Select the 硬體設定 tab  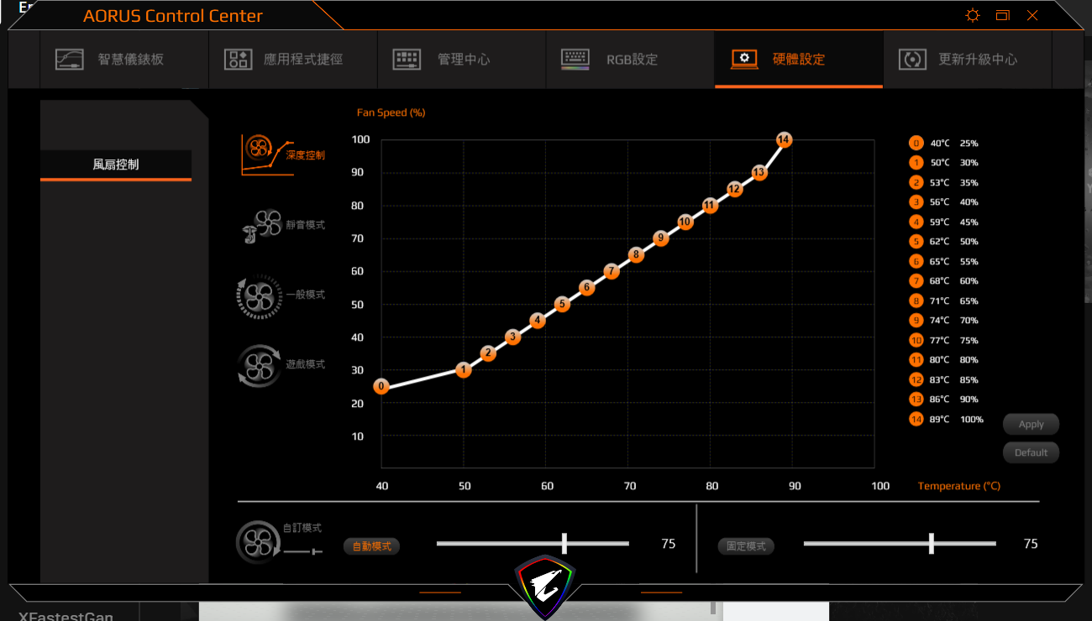point(799,60)
